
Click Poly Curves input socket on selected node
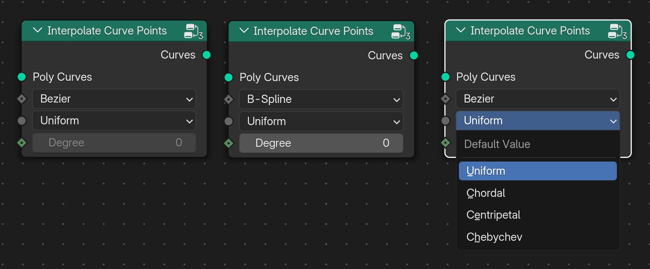445,77
